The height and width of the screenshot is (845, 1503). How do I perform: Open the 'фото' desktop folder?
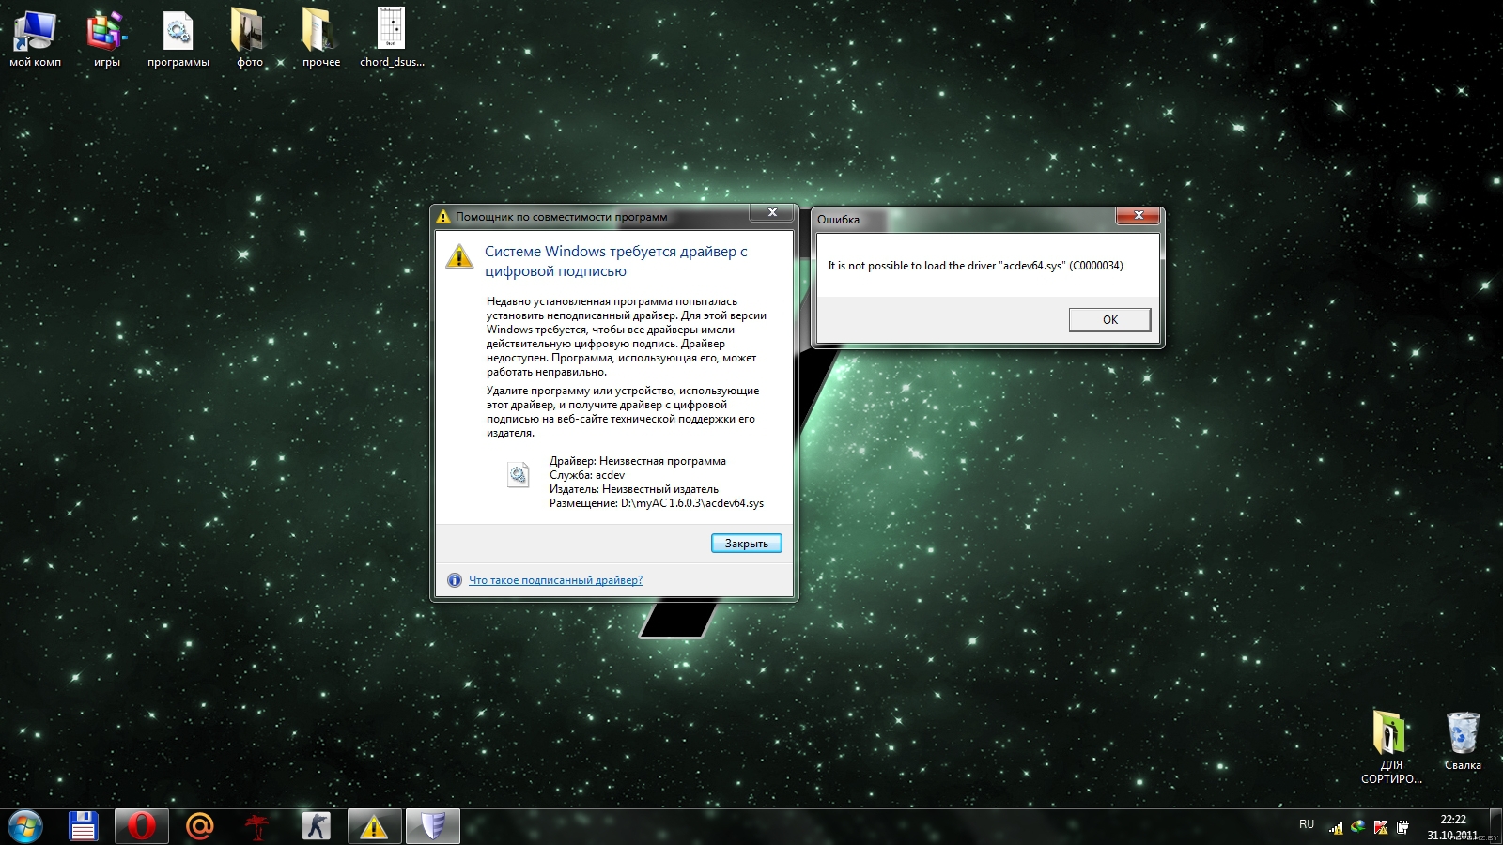[x=249, y=38]
